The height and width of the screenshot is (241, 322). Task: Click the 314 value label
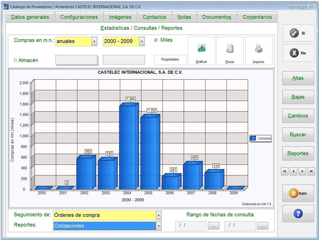point(216,166)
